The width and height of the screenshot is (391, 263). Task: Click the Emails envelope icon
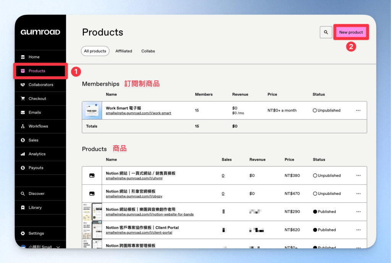point(23,112)
